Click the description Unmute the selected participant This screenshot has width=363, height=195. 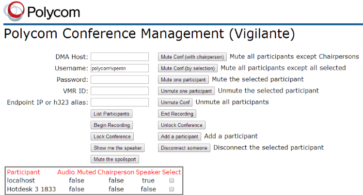tap(268, 90)
